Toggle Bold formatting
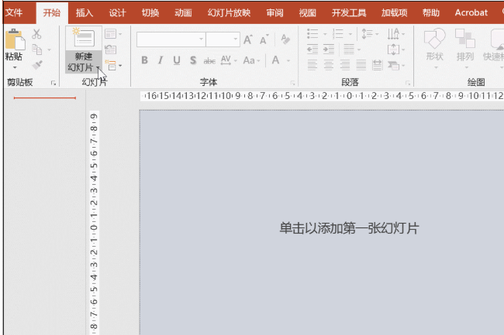 coord(145,60)
